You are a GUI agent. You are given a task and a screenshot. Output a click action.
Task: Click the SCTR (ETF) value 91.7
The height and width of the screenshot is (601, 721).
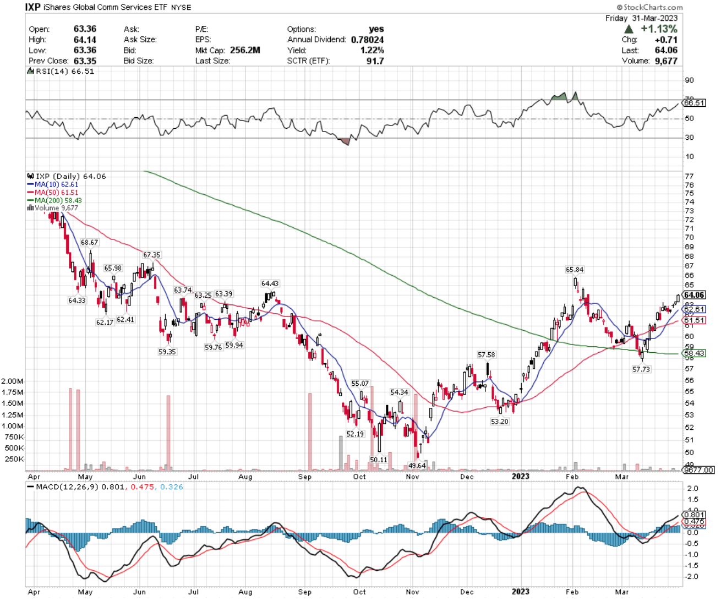pos(375,61)
